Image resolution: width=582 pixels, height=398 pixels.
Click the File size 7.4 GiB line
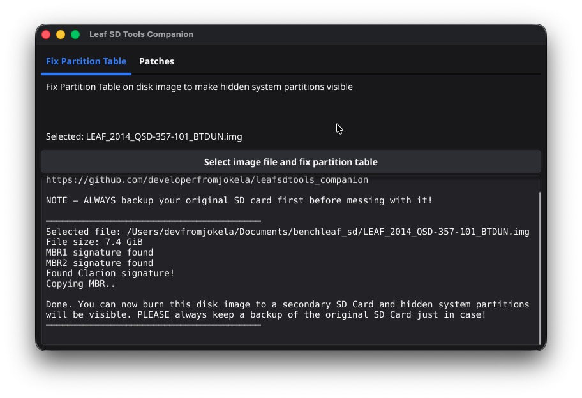click(94, 242)
